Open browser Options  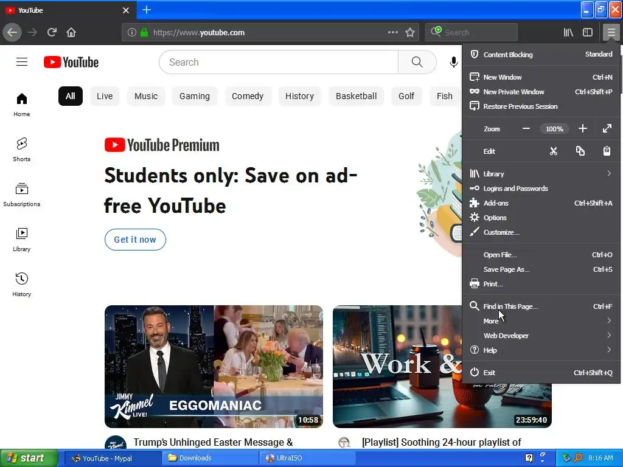click(x=541, y=218)
